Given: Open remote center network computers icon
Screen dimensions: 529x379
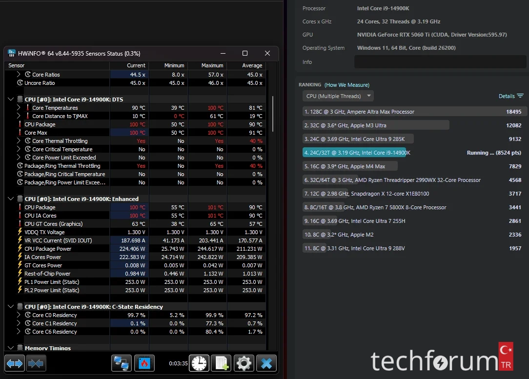Looking at the screenshot, I should 122,363.
